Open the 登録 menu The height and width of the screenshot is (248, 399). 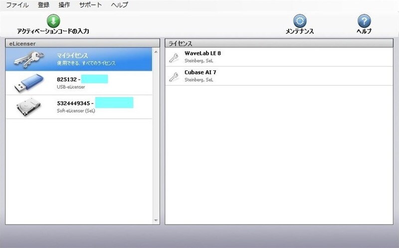pyautogui.click(x=44, y=5)
